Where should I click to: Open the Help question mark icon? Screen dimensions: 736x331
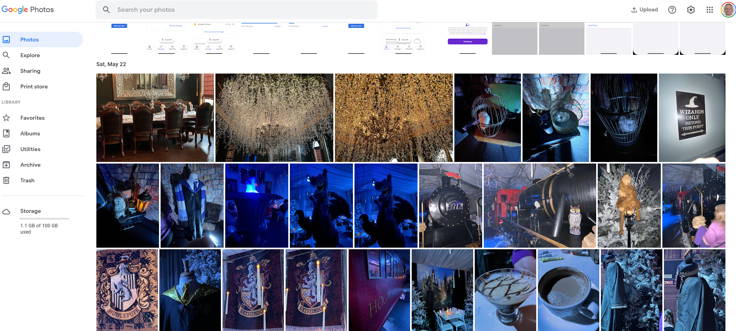(x=672, y=10)
